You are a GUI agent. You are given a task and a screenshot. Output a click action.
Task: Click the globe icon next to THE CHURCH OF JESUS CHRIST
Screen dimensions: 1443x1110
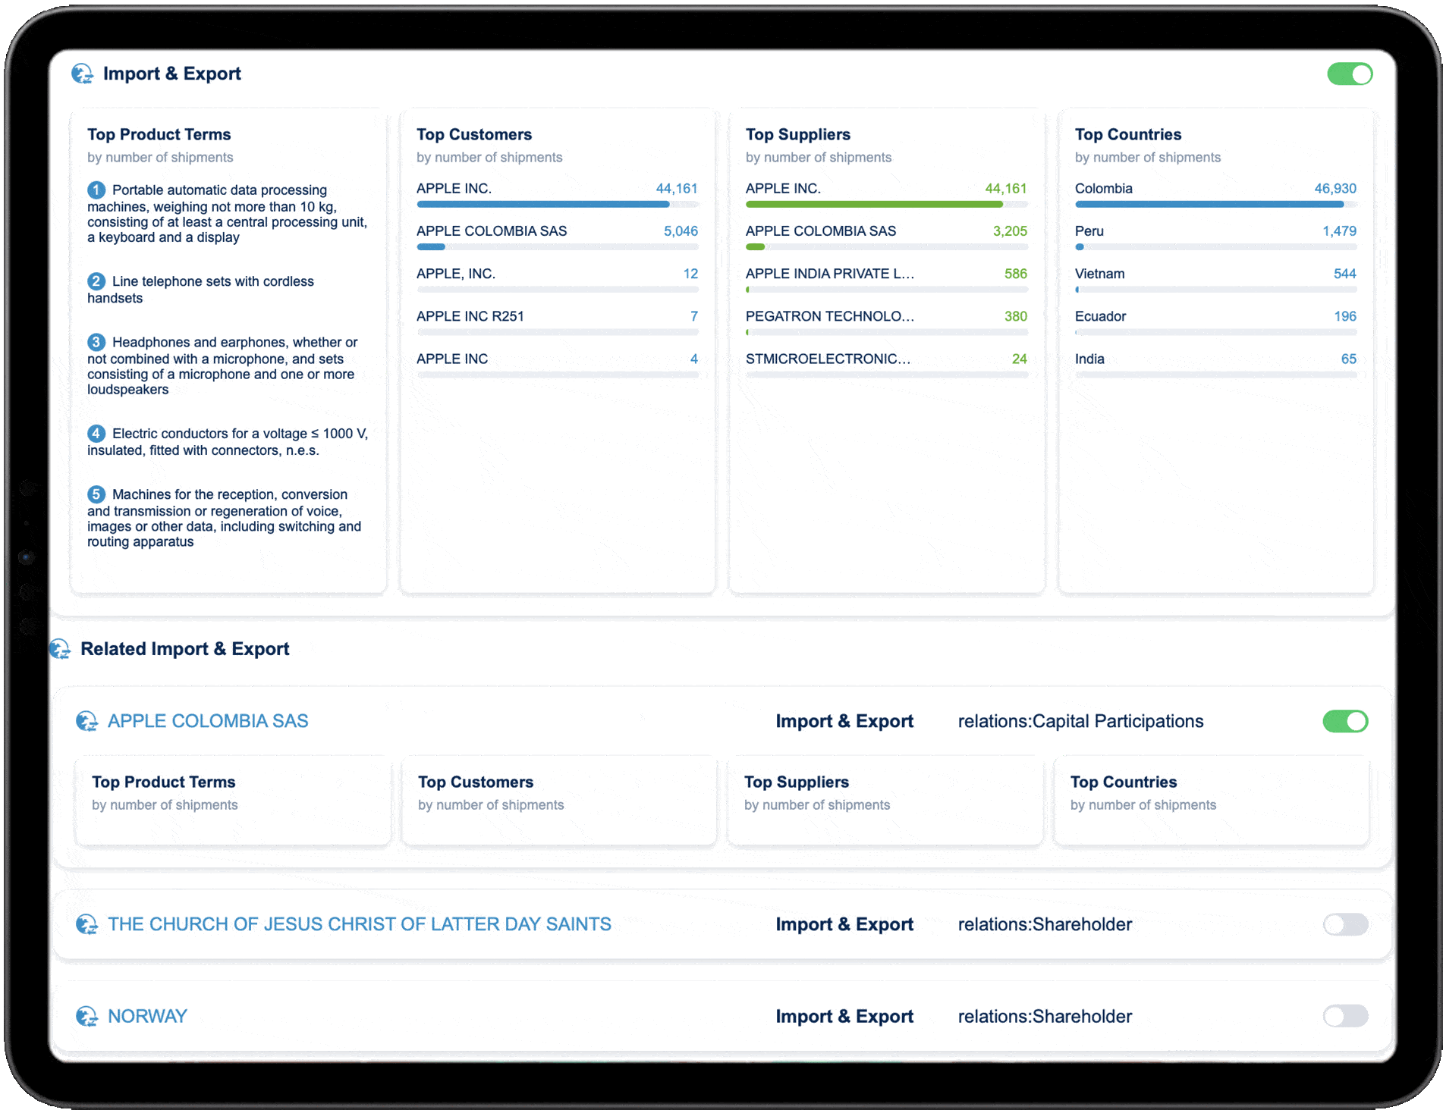87,924
